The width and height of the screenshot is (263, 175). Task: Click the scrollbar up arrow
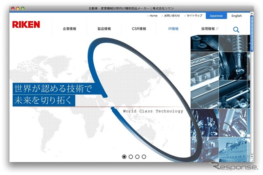pos(252,14)
